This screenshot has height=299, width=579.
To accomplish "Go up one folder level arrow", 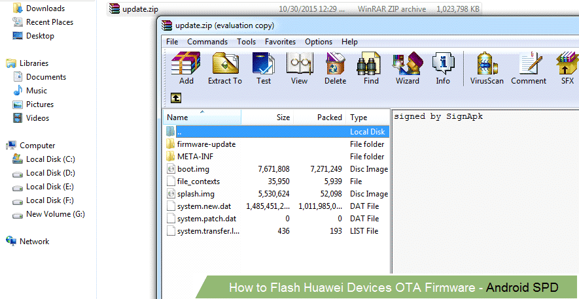I will click(176, 98).
